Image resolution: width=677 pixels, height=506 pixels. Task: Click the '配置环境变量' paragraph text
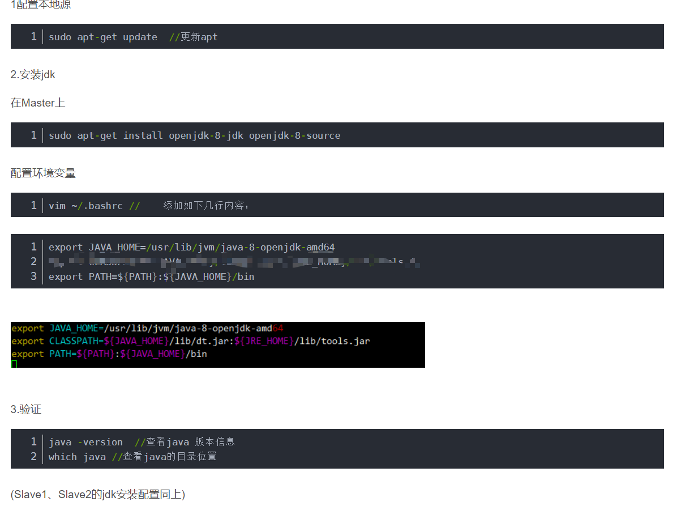tap(43, 173)
